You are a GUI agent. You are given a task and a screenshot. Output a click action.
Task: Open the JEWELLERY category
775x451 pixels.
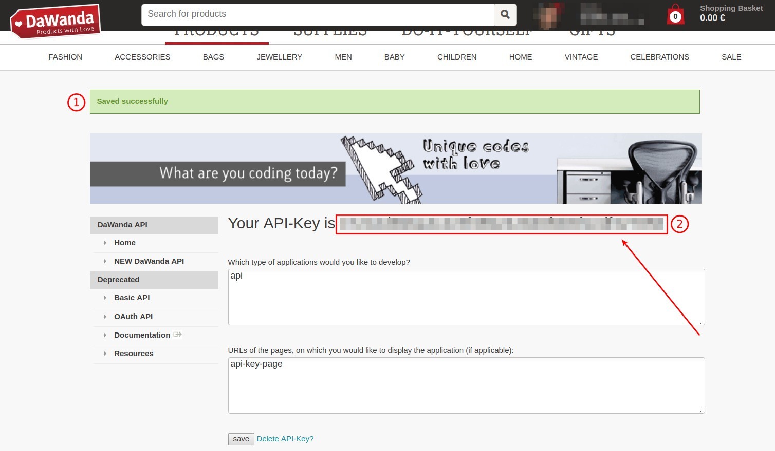280,57
